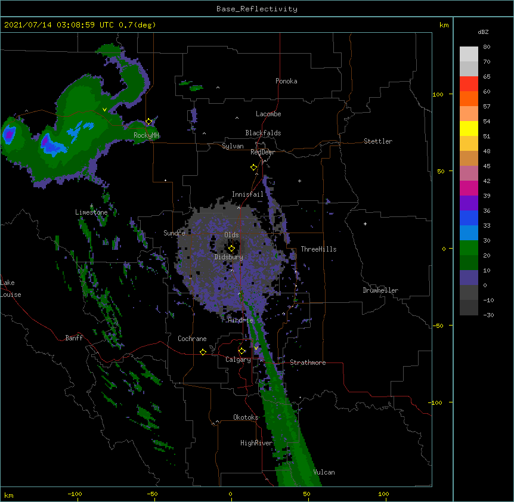Click the strong purple storm core at west edge

coord(9,134)
